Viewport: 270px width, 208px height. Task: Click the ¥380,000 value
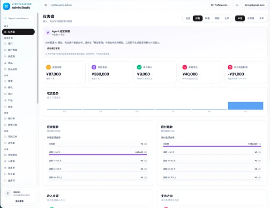pyautogui.click(x=100, y=74)
